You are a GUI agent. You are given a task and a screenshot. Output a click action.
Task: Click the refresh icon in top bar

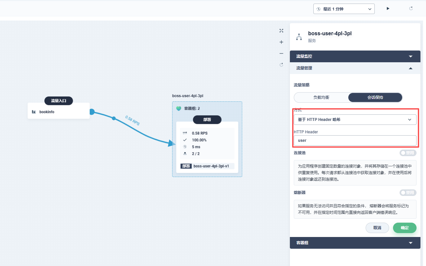(x=411, y=8)
